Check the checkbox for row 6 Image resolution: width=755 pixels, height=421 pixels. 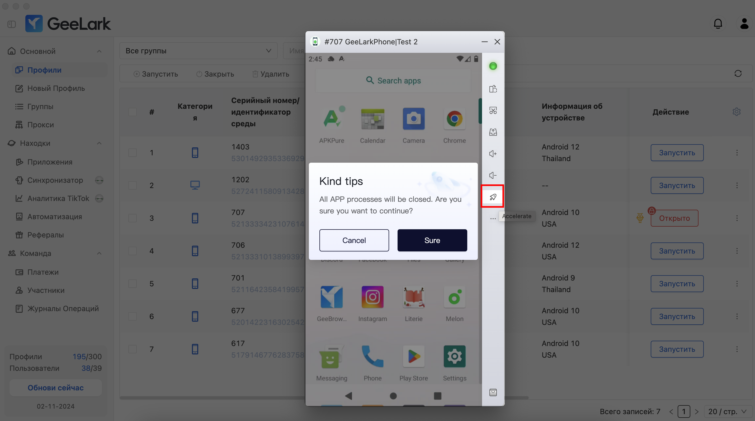tap(133, 316)
